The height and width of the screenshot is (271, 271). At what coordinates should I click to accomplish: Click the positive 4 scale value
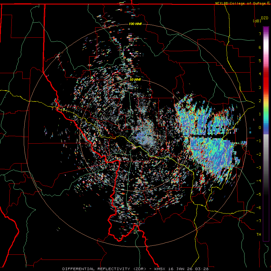(260, 74)
